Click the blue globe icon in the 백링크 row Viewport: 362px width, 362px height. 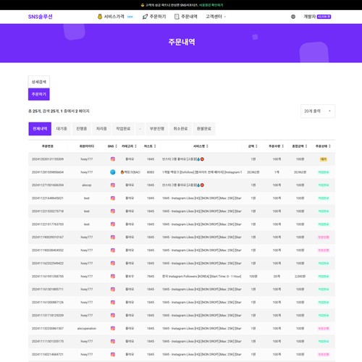(113, 172)
